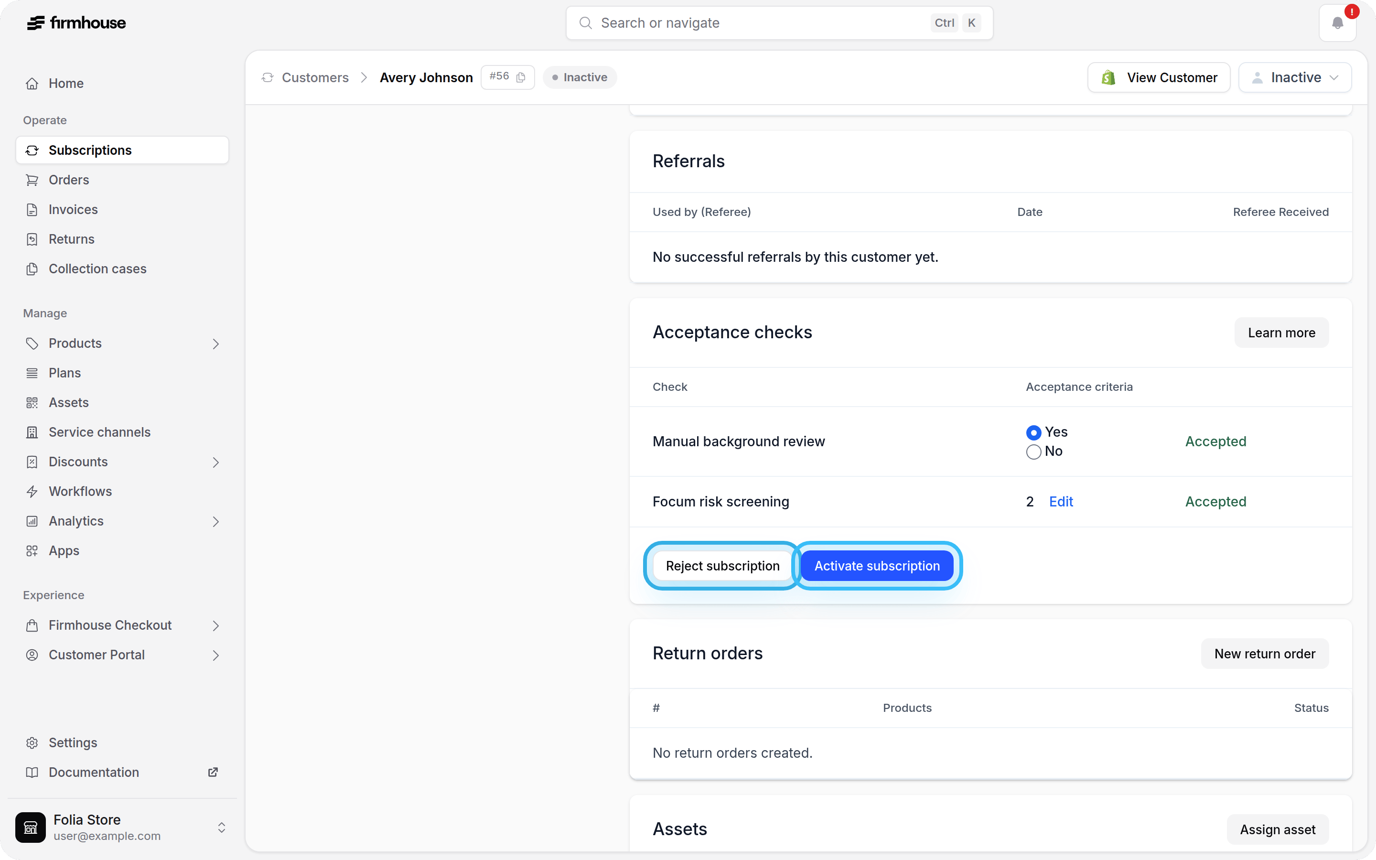Click the Orders cart icon

(32, 180)
